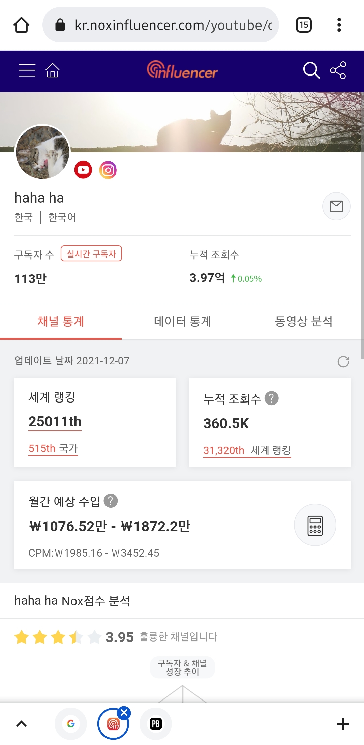
Task: Tap the share icon in header
Action: point(338,70)
